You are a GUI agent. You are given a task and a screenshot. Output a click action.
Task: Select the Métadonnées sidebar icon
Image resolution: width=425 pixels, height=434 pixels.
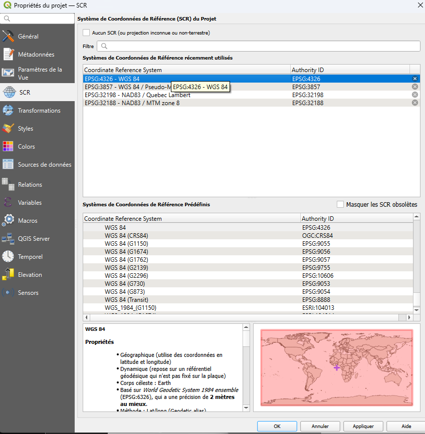tap(8, 55)
